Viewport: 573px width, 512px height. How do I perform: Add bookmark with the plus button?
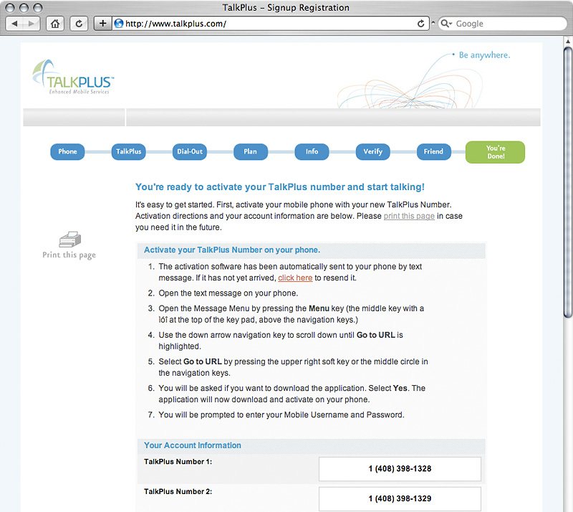103,24
